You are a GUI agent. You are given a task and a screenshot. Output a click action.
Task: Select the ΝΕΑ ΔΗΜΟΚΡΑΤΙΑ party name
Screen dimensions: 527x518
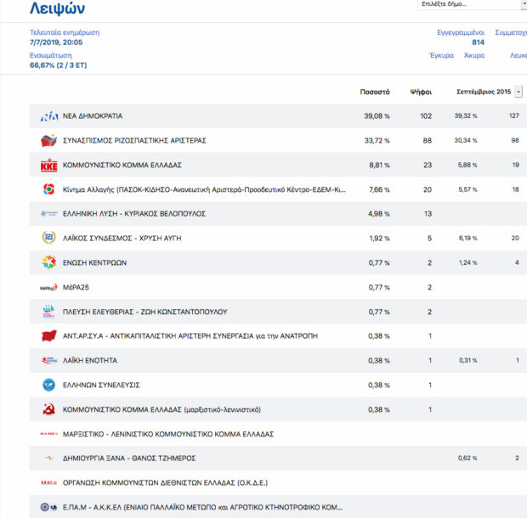tap(93, 116)
